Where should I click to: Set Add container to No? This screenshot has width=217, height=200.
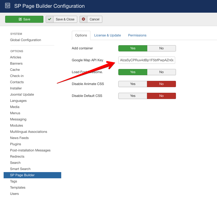point(161,48)
